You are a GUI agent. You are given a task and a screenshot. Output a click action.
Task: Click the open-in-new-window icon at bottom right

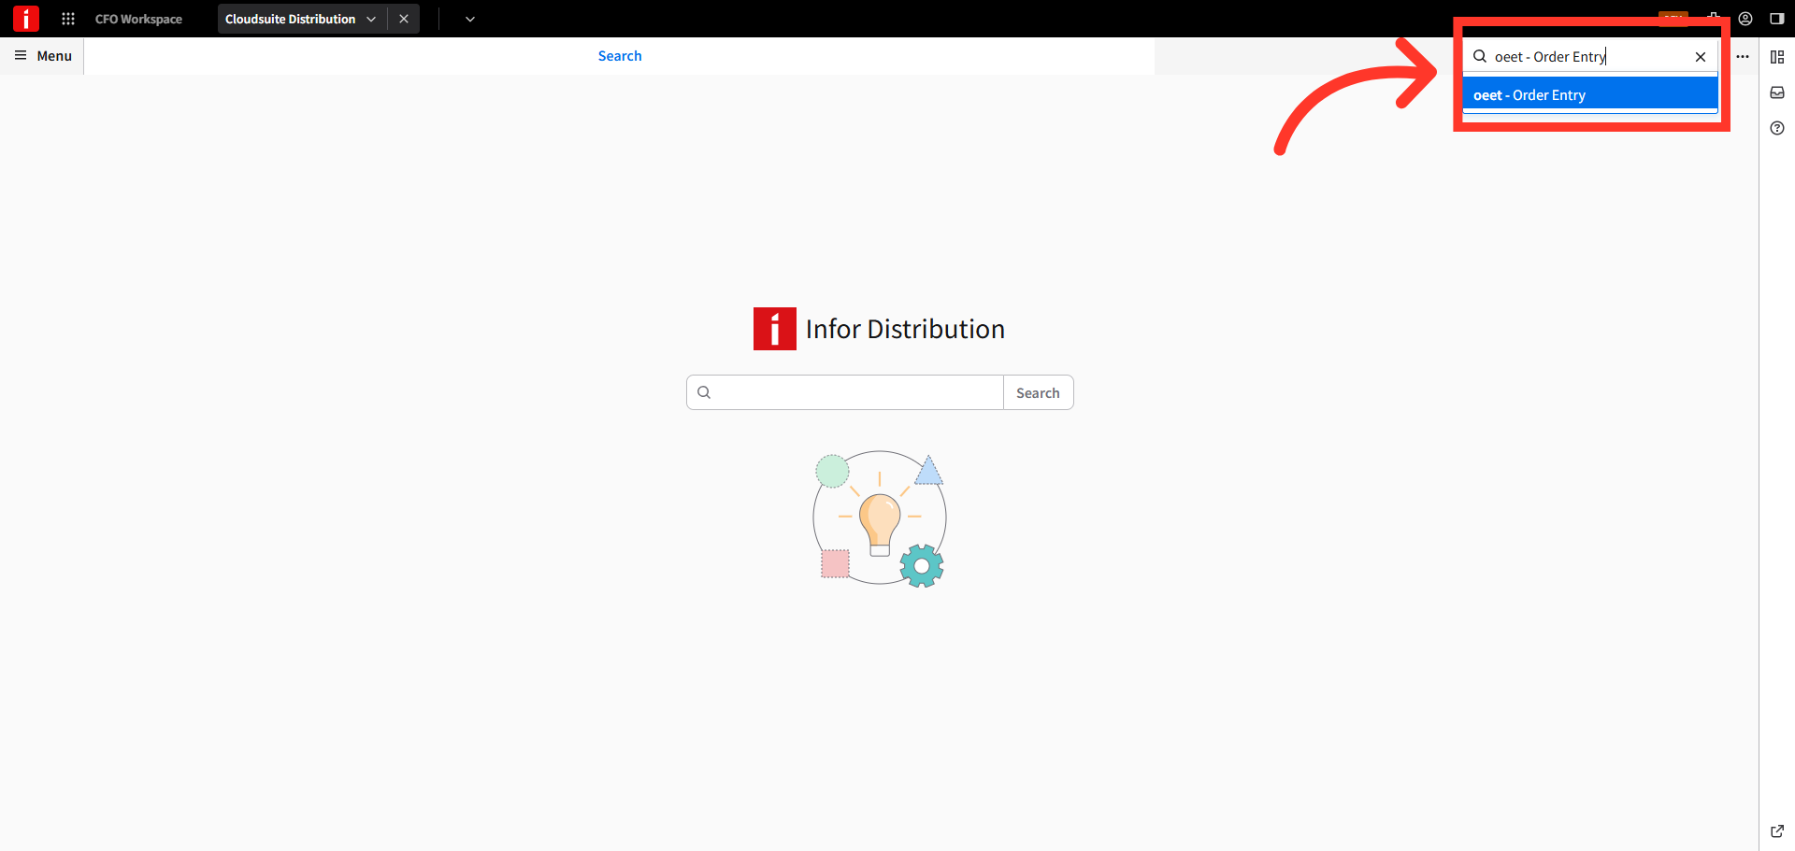click(1777, 831)
